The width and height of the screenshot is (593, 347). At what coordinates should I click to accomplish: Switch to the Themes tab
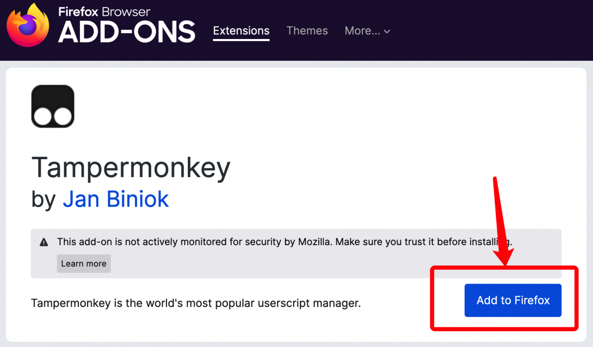(x=307, y=31)
